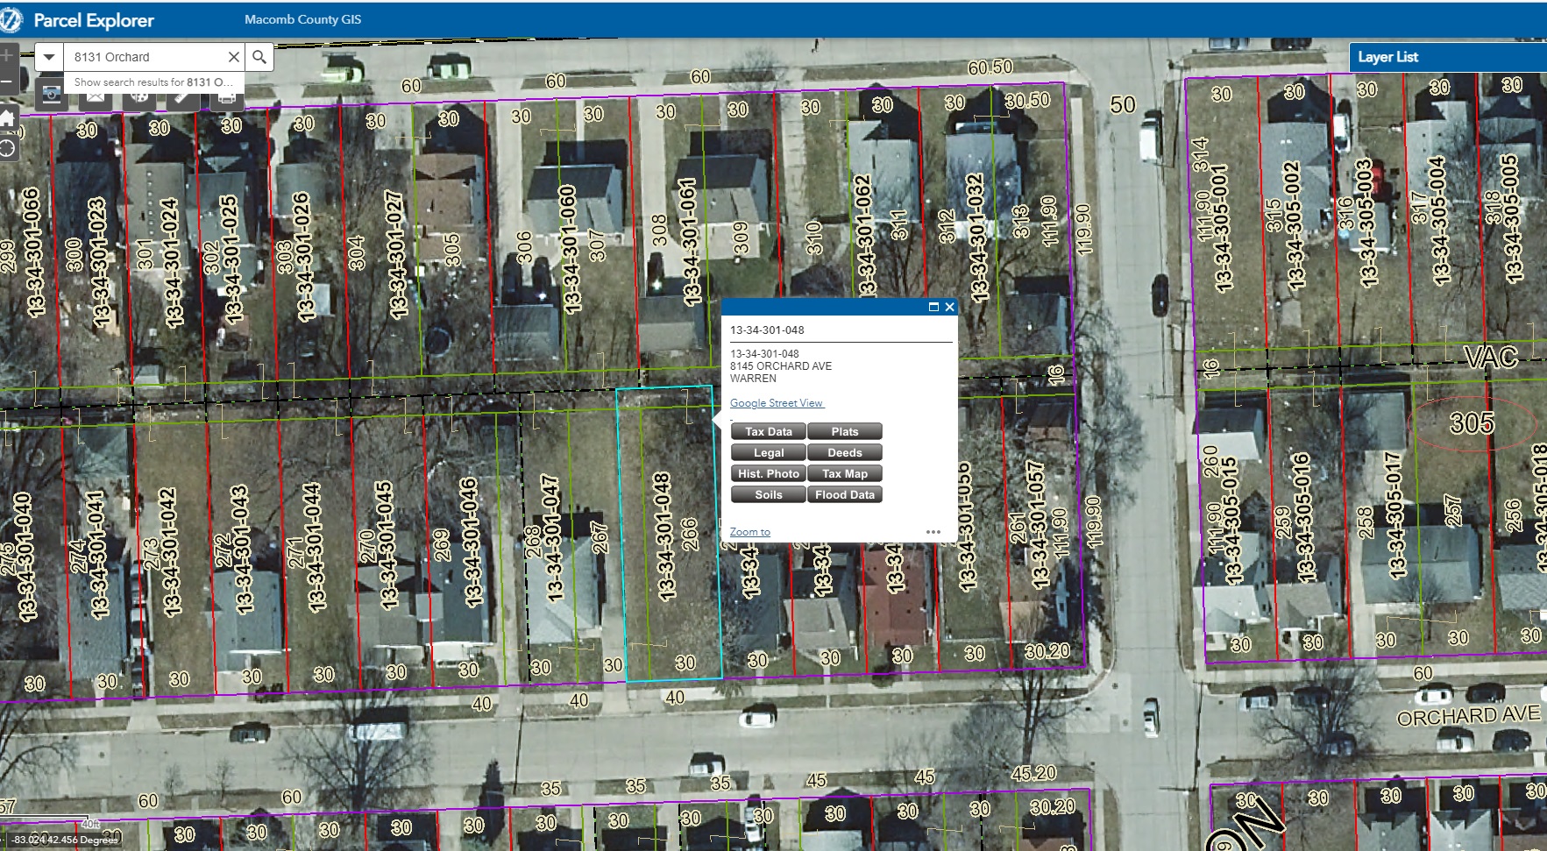Open popup more options ellipsis menu
This screenshot has height=851, width=1547.
933,532
